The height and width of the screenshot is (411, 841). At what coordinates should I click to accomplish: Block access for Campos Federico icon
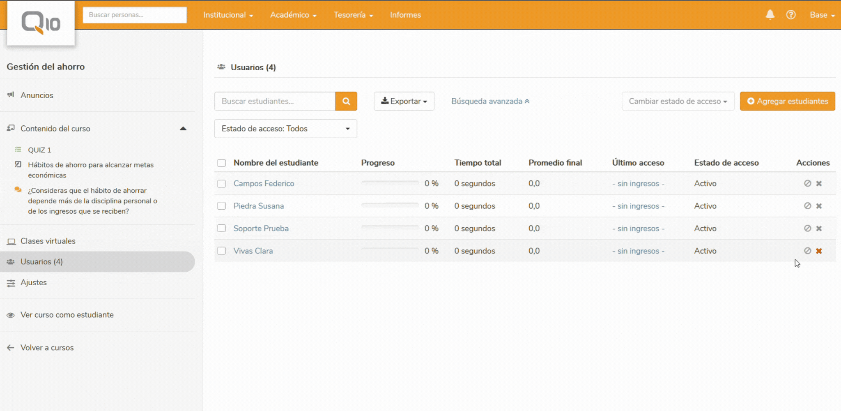pyautogui.click(x=807, y=183)
